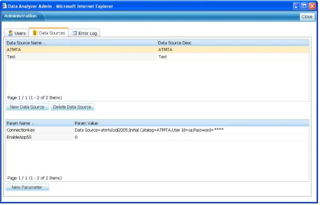Select the ConnectionKey parameter row
Image resolution: width=320 pixels, height=205 pixels.
(x=157, y=130)
